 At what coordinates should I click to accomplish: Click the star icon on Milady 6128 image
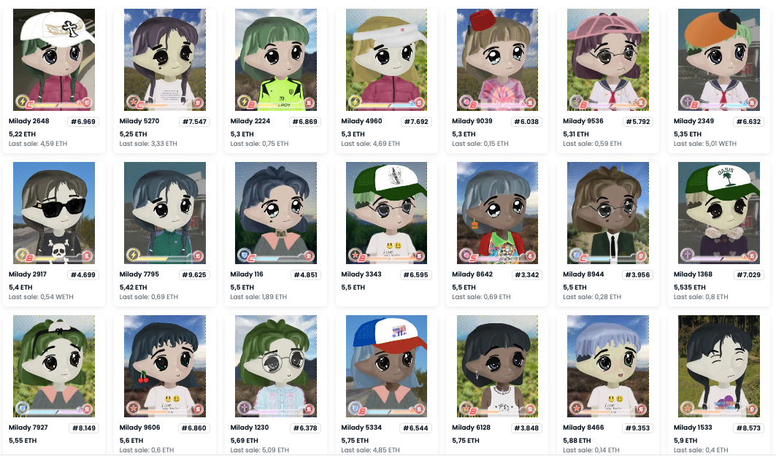coord(465,408)
